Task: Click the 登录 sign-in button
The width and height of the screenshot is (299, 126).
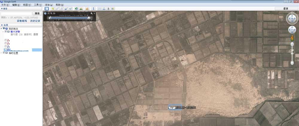Action: coord(286,9)
